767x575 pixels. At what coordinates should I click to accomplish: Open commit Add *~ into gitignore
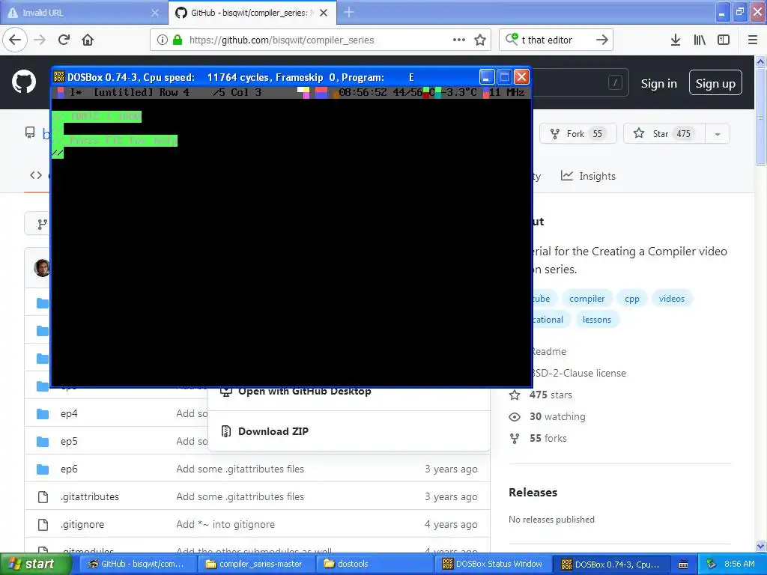point(225,524)
